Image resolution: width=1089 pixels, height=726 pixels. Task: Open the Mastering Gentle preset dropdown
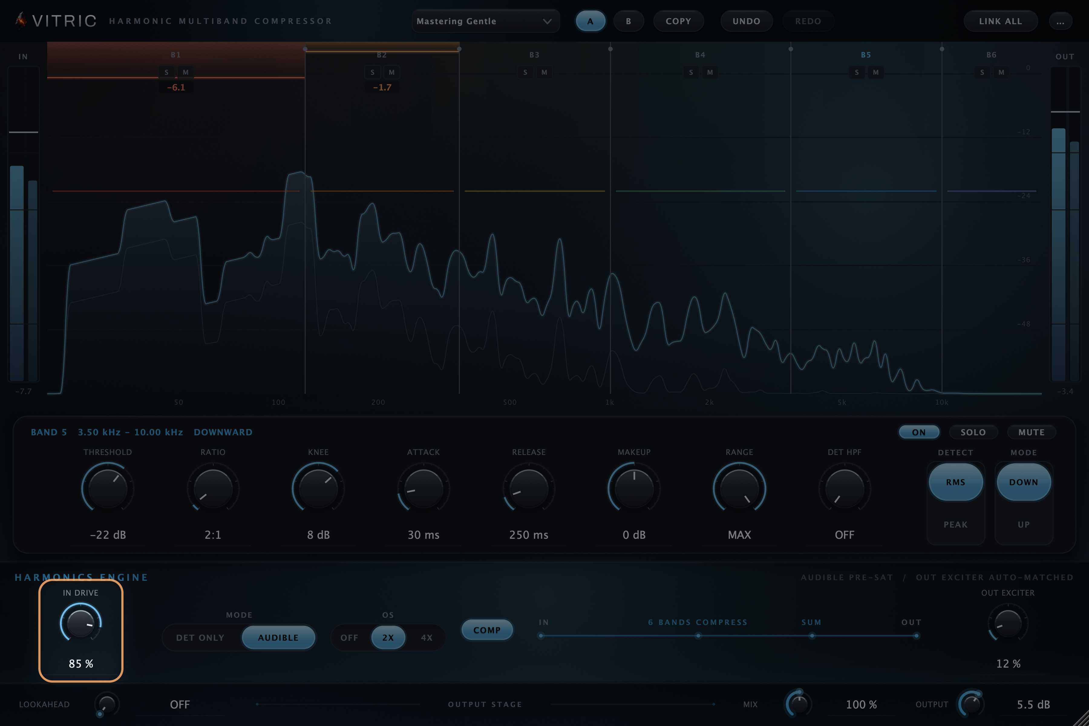pos(485,21)
